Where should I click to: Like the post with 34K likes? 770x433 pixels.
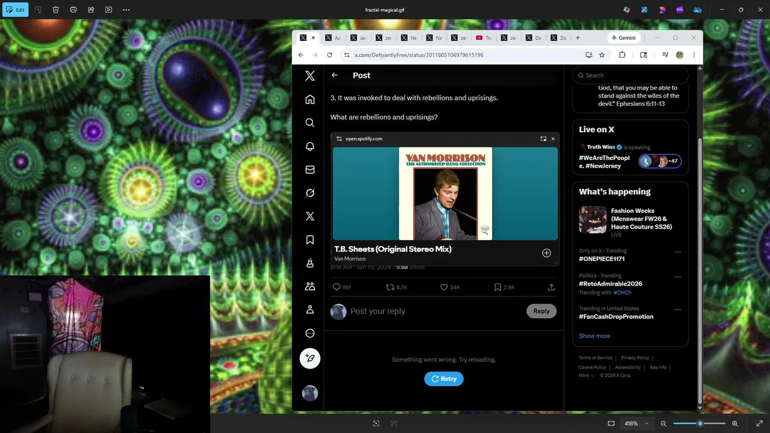pyautogui.click(x=450, y=287)
